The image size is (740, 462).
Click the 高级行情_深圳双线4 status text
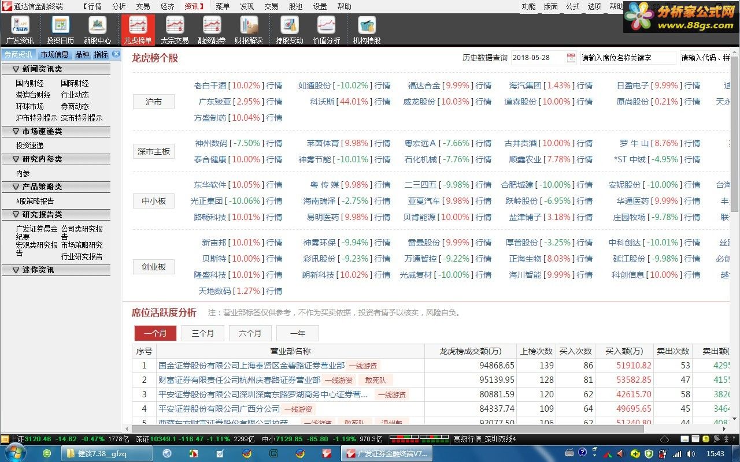point(484,439)
